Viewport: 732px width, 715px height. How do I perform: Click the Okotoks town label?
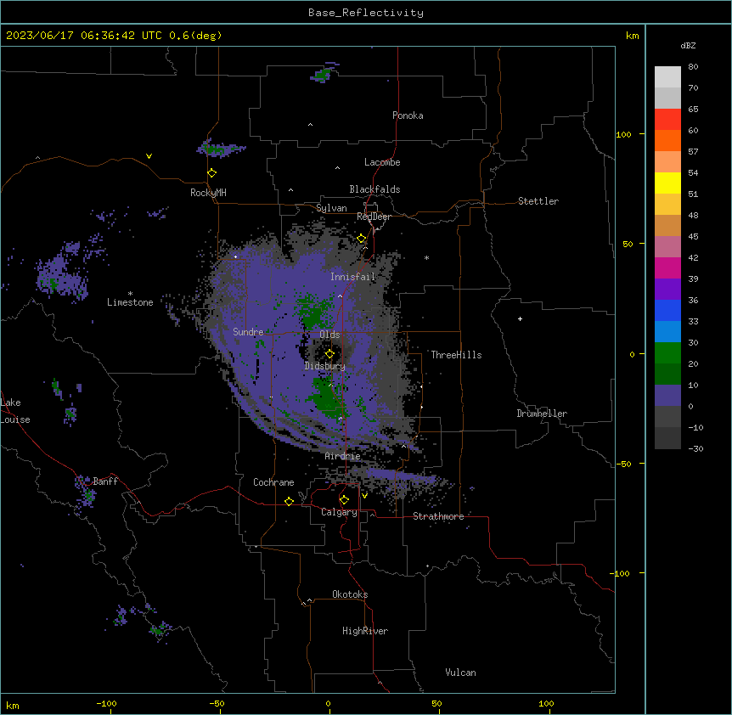pyautogui.click(x=350, y=594)
